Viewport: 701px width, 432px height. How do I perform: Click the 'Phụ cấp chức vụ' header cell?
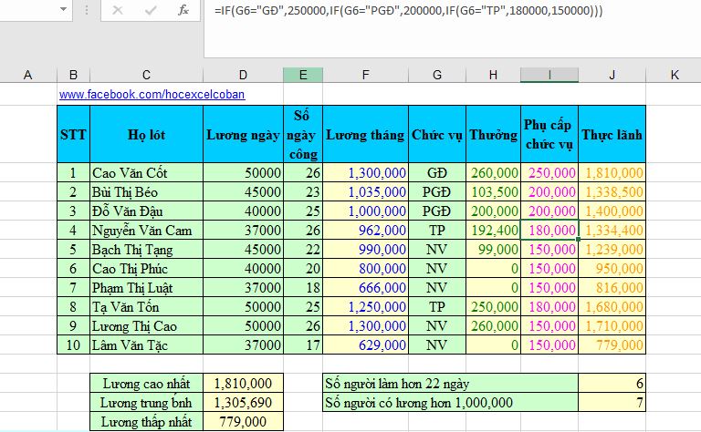point(549,134)
